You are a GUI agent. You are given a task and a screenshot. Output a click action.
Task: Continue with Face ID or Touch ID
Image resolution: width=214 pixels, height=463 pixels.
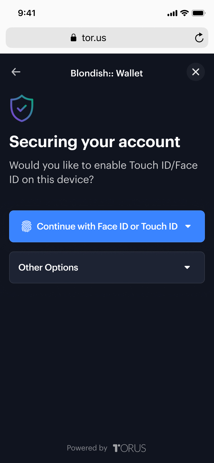point(107,226)
